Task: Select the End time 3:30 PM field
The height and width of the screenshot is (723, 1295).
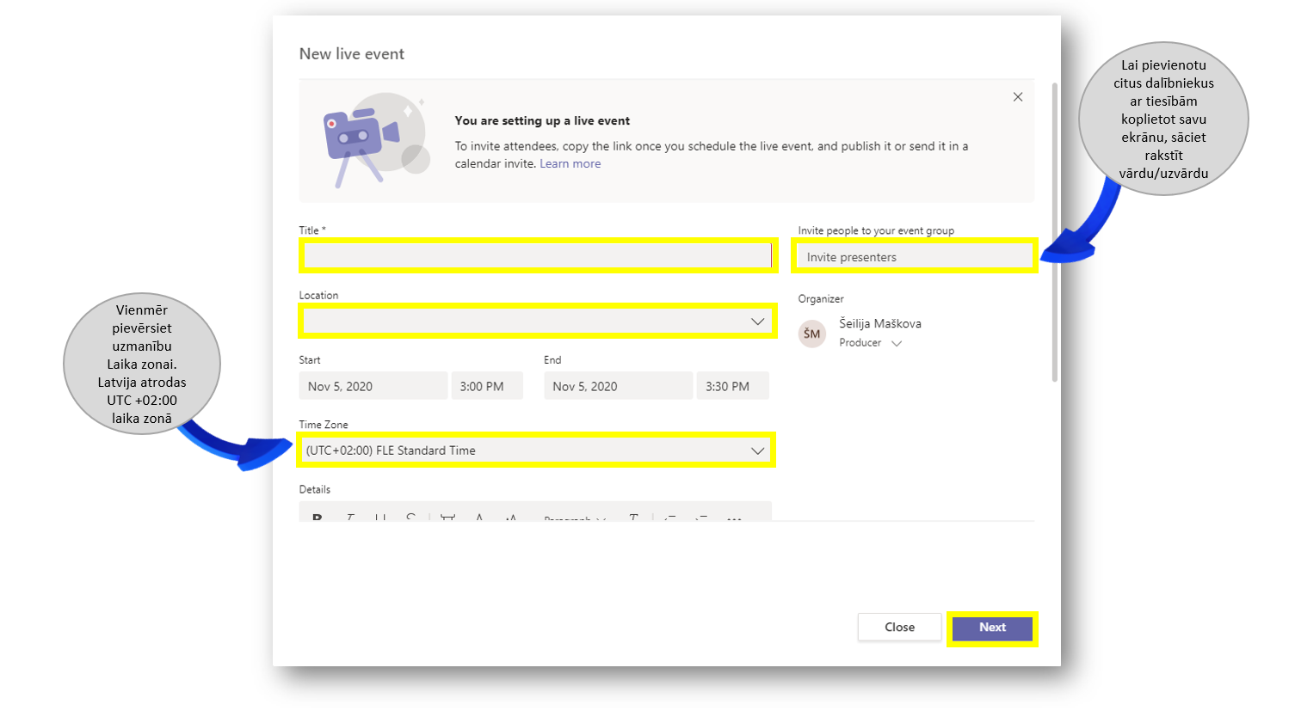Action: [731, 386]
